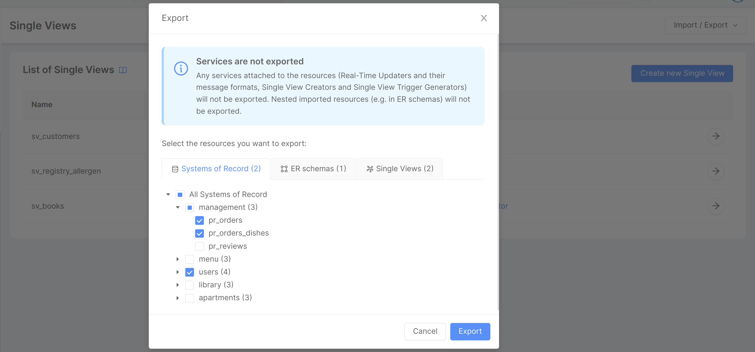Close the Export dialog with the X icon
This screenshot has width=755, height=352.
point(483,18)
